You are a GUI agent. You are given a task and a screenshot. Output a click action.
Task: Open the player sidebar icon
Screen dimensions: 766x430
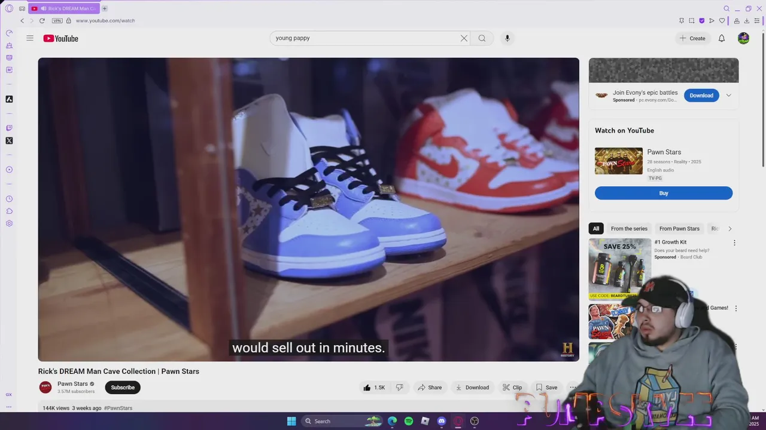[9, 170]
